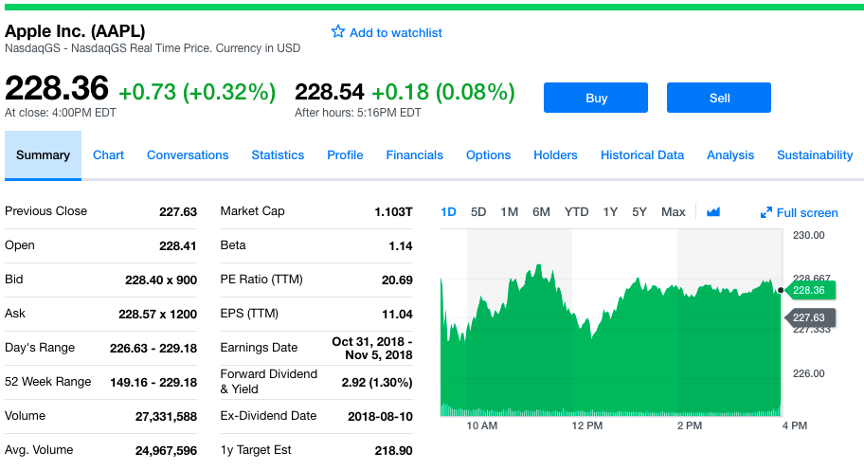Click the Market Cap value 1.103T
Viewport: 864px width, 470px height.
[393, 212]
